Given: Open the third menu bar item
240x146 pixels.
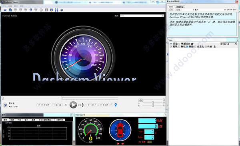Looking at the screenshot, I should pos(16,6).
